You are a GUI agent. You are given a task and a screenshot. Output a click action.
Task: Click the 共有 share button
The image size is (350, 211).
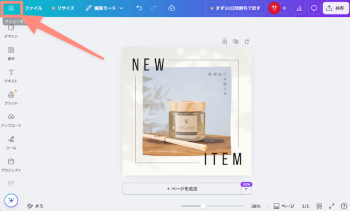pos(336,8)
